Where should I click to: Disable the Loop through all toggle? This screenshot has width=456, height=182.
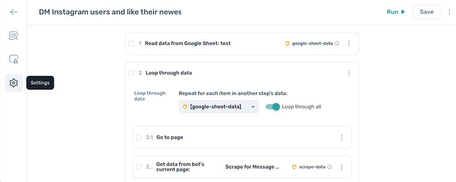(273, 107)
